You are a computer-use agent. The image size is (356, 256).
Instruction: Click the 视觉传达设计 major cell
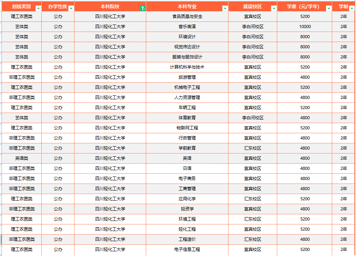tap(187, 47)
